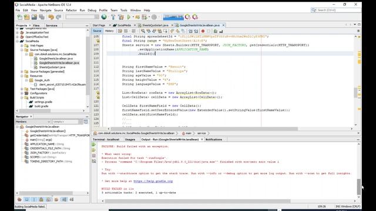Switch editor to History view
Image resolution: width=376 pixels, height=211 pixels.
tap(109, 31)
